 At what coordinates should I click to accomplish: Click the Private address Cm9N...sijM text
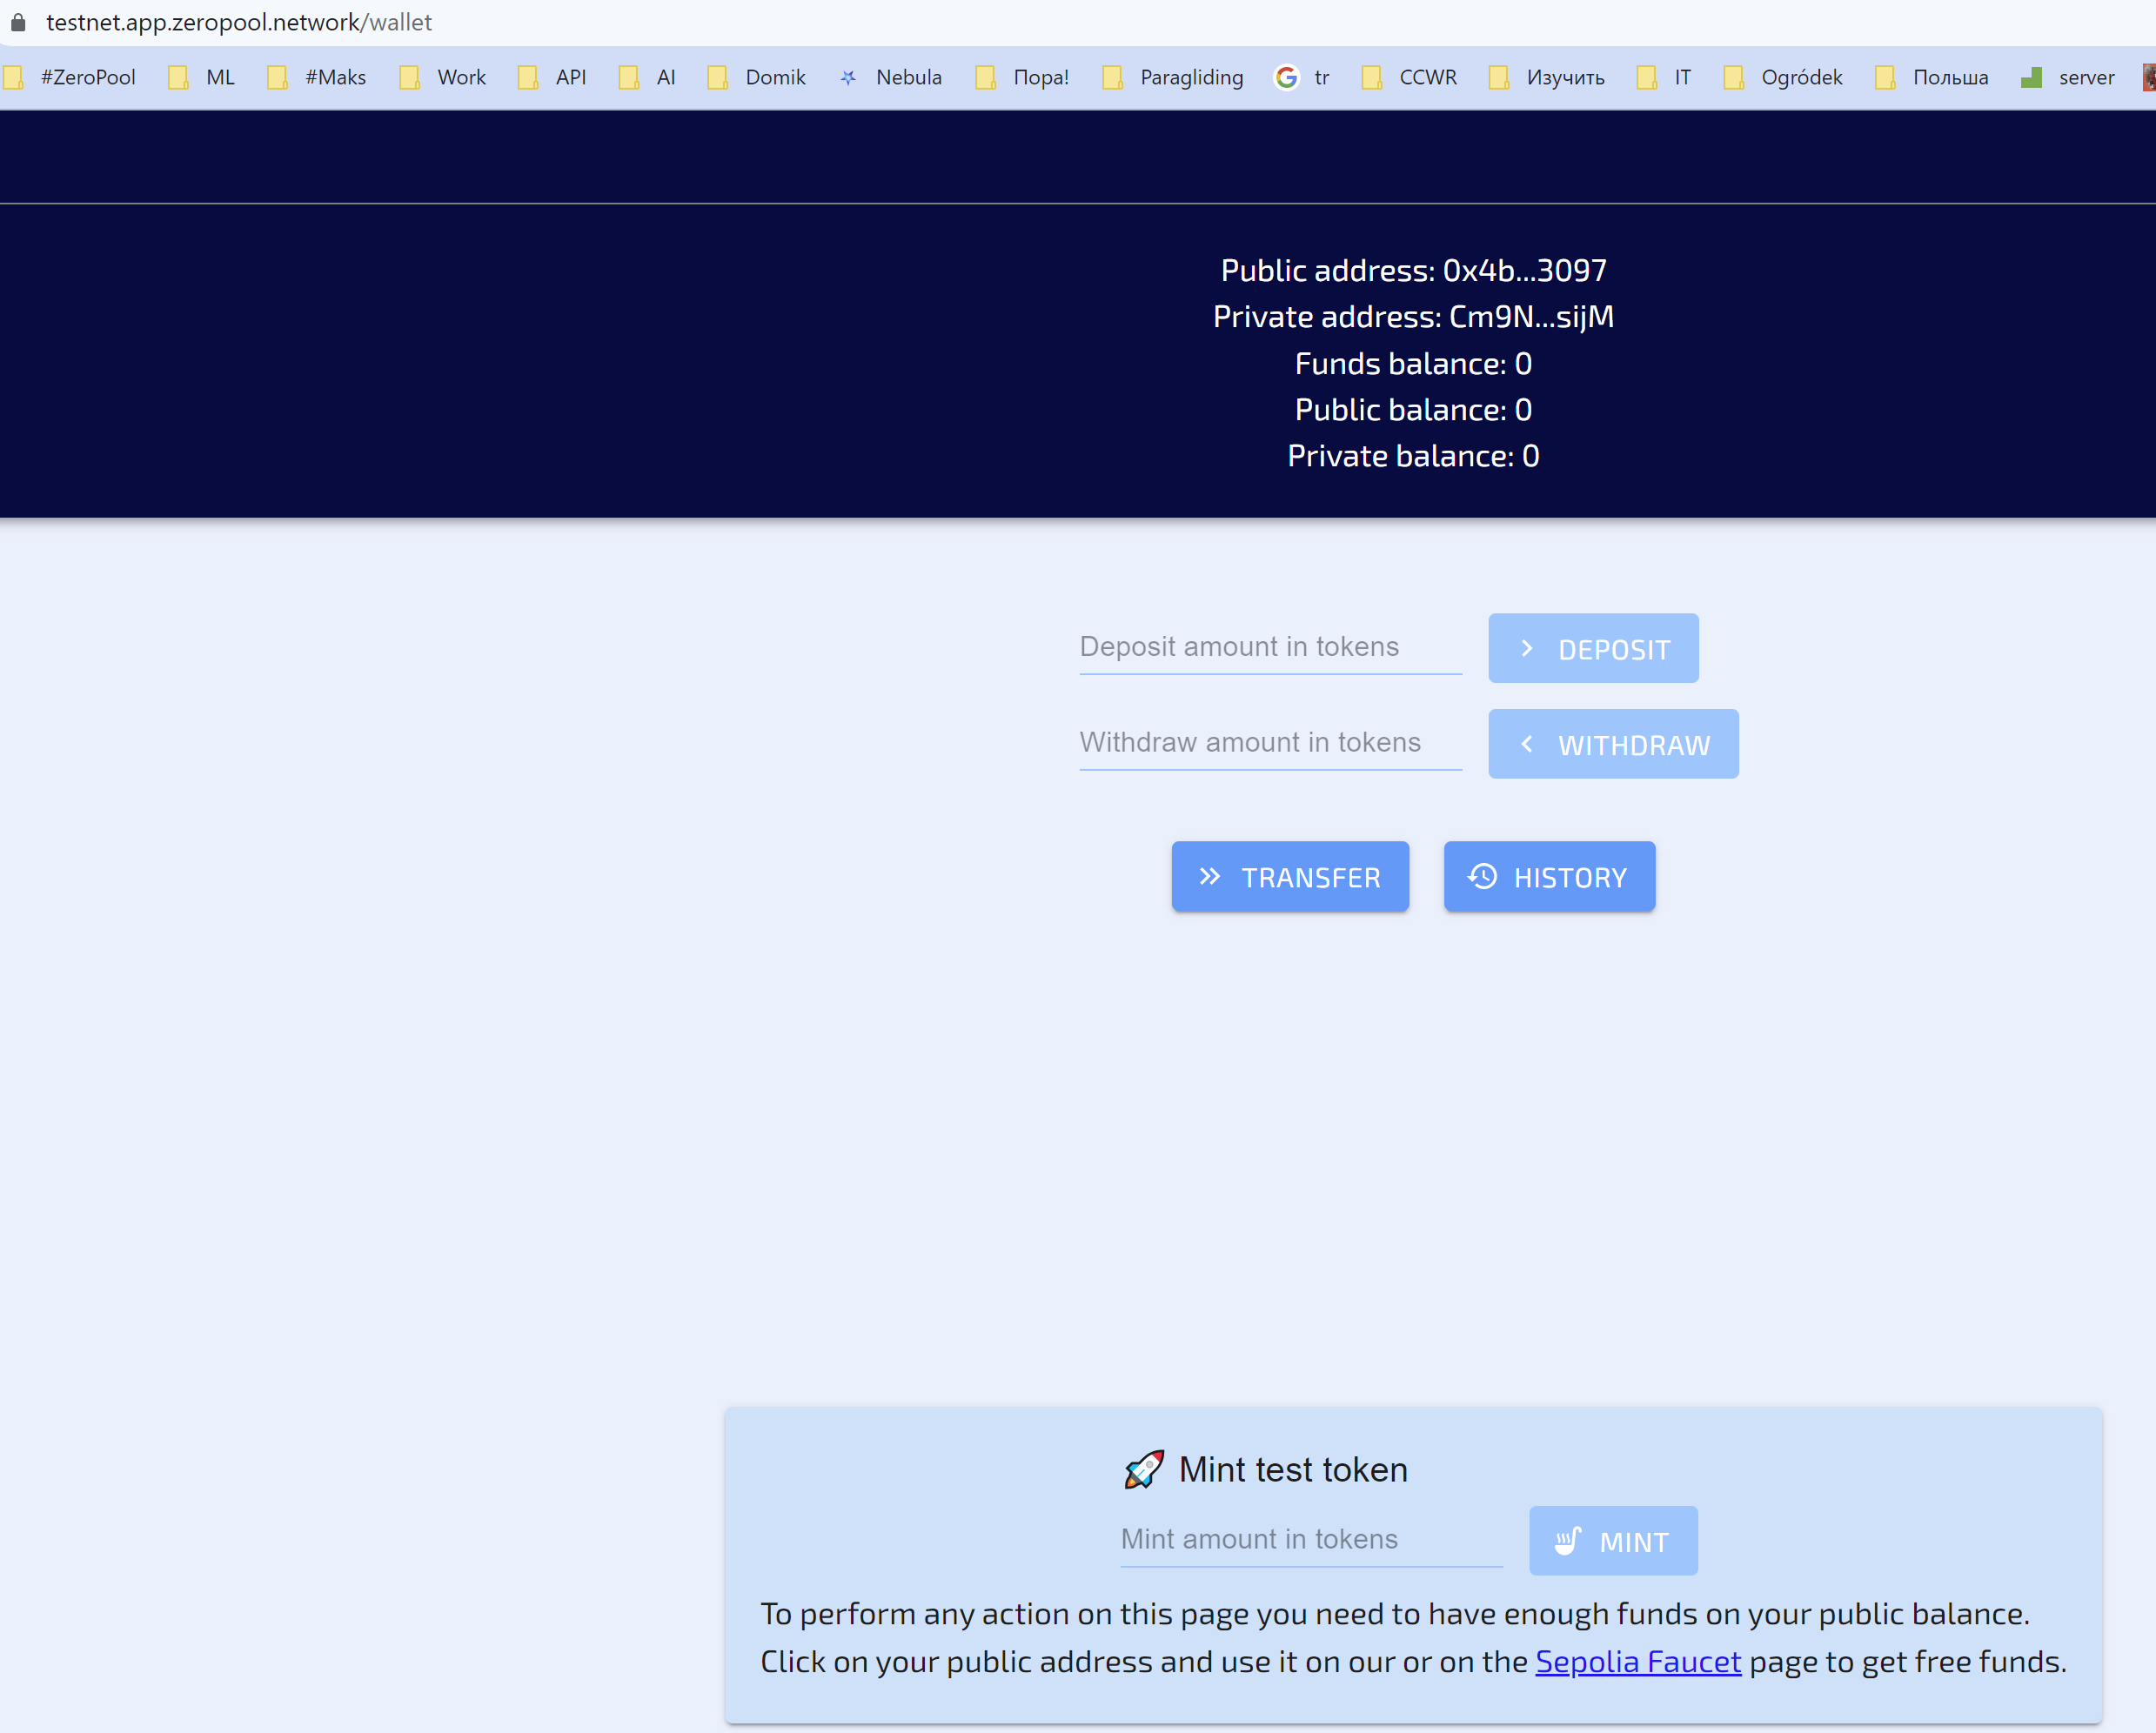1413,317
